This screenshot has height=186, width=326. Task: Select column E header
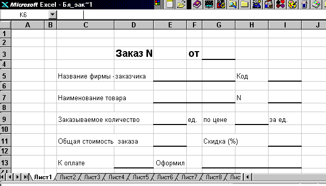tap(170, 25)
